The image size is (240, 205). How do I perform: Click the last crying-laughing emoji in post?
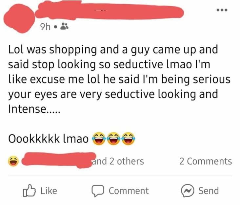click(128, 139)
